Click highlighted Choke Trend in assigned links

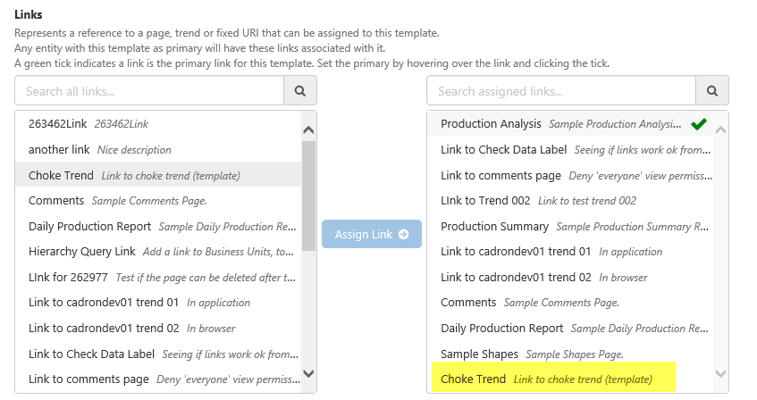(473, 379)
